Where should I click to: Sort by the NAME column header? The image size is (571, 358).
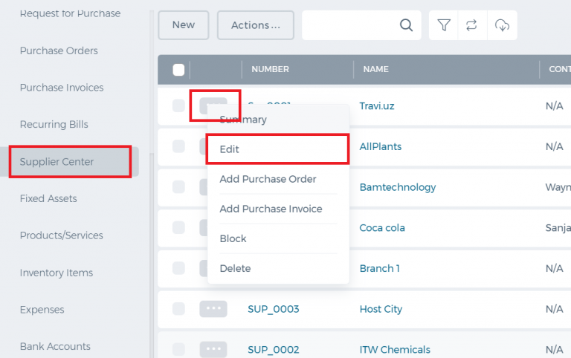pos(375,69)
